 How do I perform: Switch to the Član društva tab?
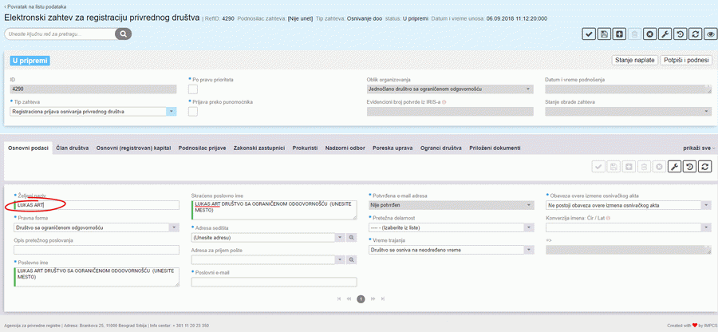click(x=73, y=148)
